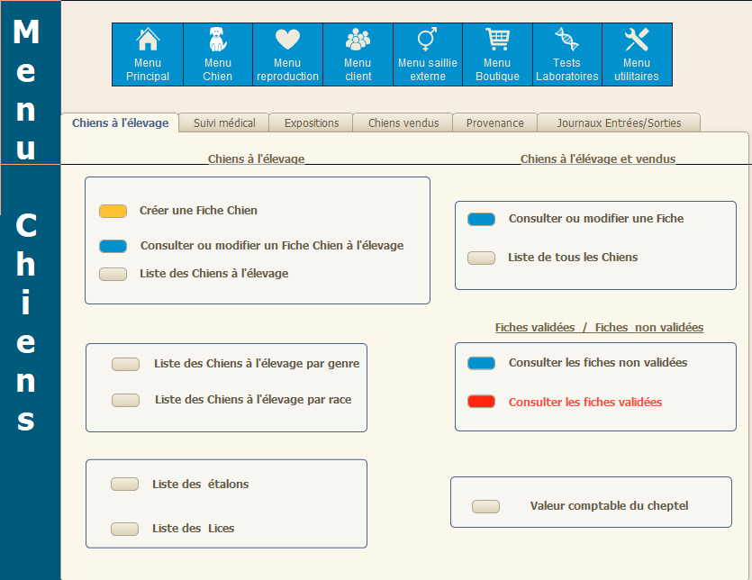Click the button for Liste des Chiens à l'élevage
This screenshot has width=752, height=580.
(113, 275)
